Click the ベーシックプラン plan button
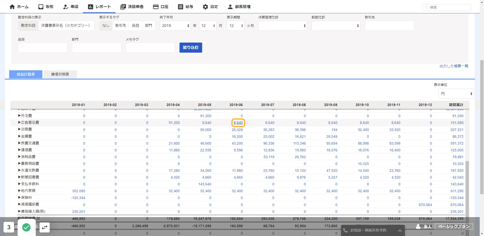The width and height of the screenshot is (484, 236). click(x=454, y=226)
